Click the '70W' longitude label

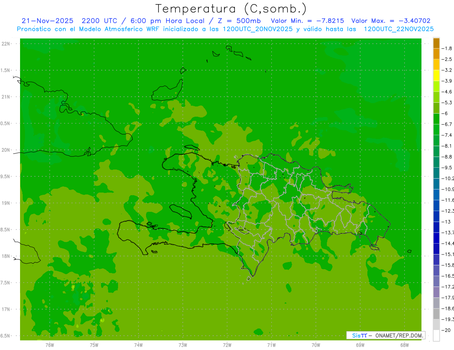tap(316, 345)
